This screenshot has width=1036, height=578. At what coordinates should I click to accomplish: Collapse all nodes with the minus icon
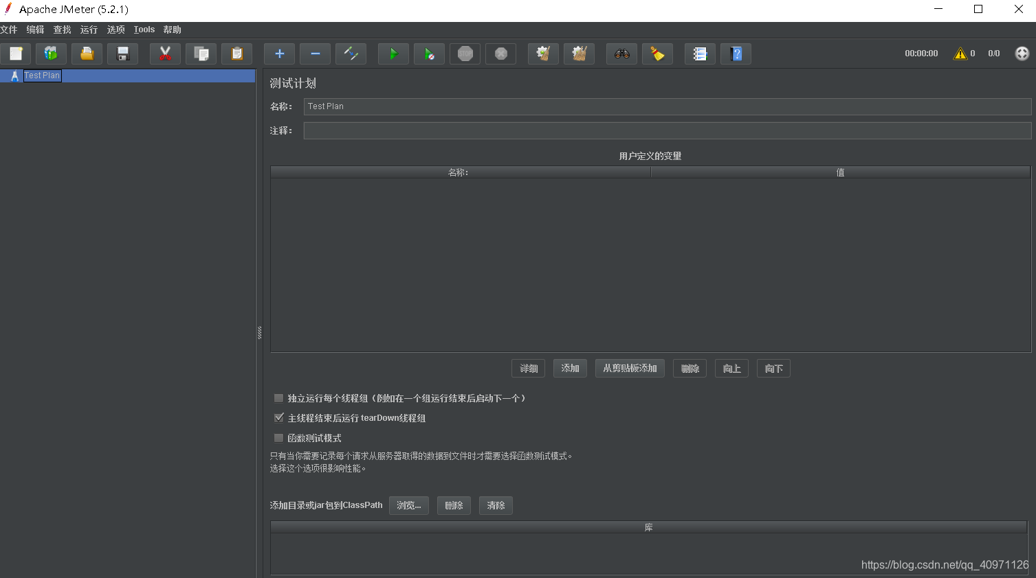[315, 54]
